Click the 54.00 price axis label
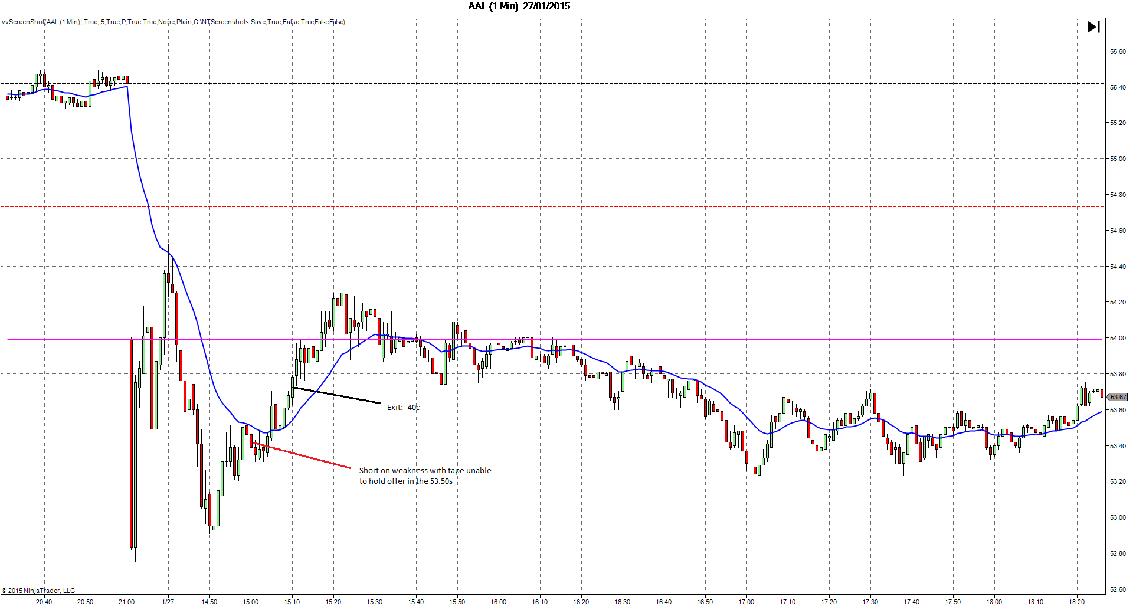 tap(1118, 338)
